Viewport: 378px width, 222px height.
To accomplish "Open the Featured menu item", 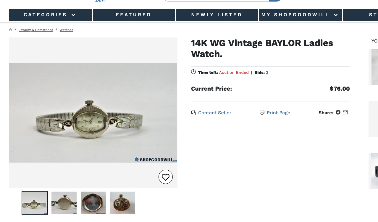I will coord(134,15).
